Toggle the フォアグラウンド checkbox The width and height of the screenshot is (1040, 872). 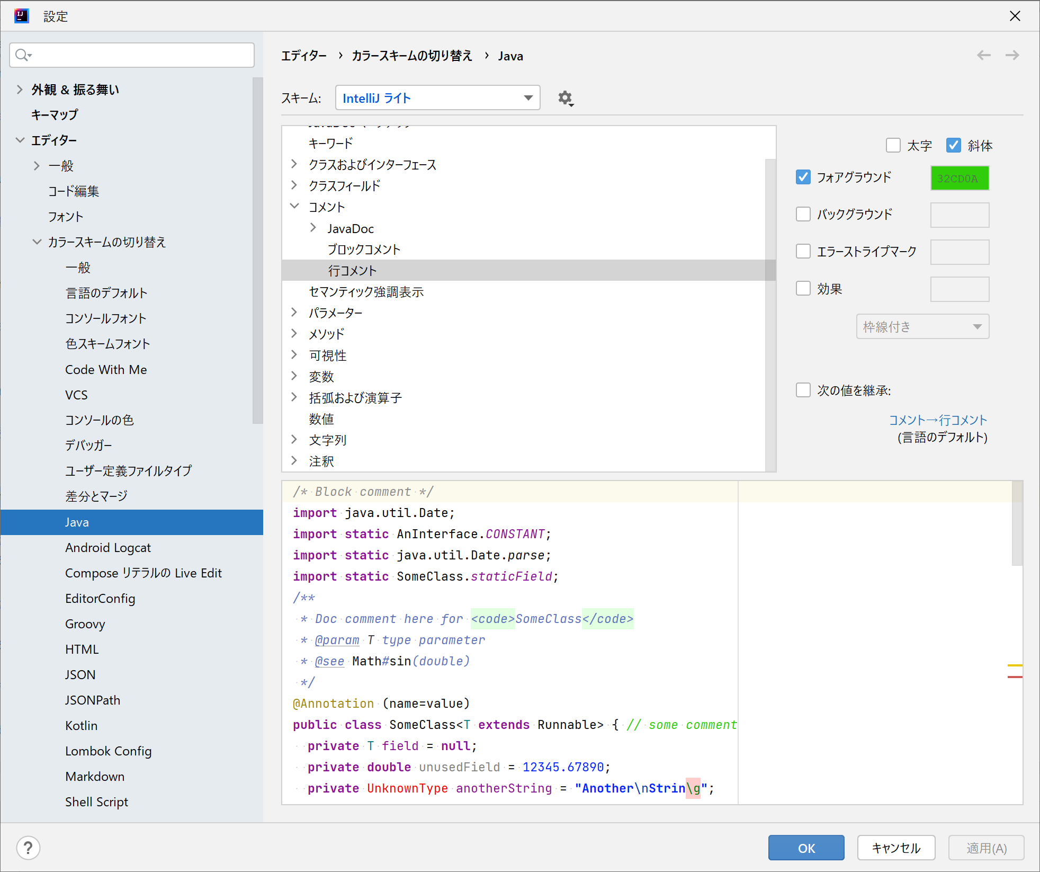(x=803, y=177)
